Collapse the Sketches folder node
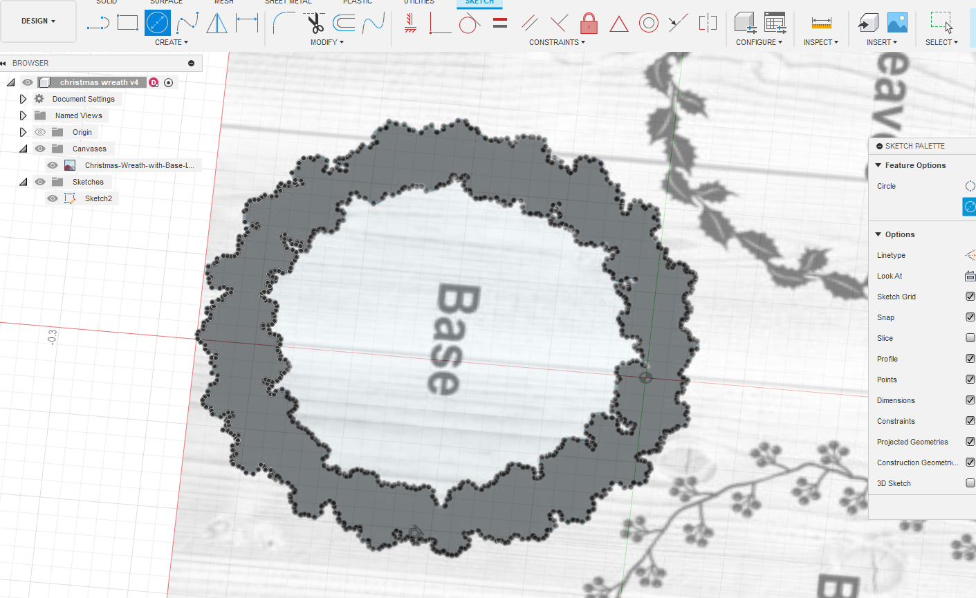 (x=23, y=182)
